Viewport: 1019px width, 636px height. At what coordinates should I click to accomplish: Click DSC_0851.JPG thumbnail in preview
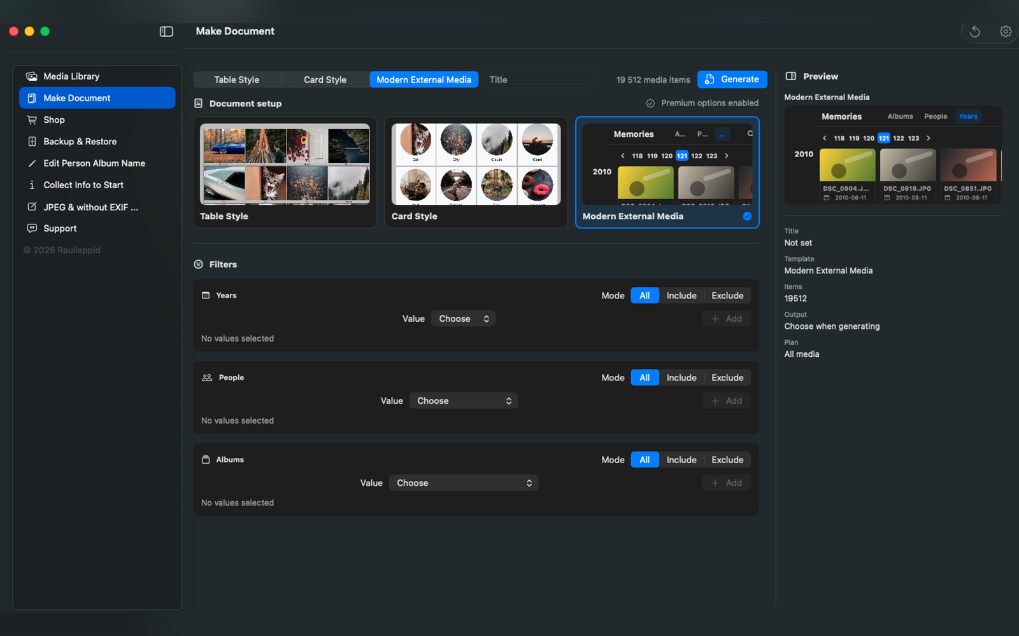pyautogui.click(x=968, y=165)
